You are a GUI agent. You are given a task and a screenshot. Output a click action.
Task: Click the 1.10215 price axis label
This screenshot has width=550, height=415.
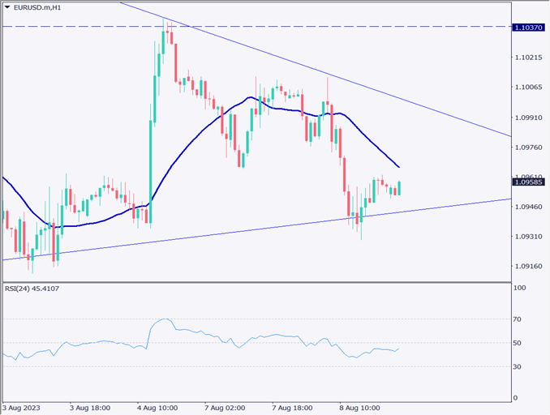pyautogui.click(x=528, y=58)
